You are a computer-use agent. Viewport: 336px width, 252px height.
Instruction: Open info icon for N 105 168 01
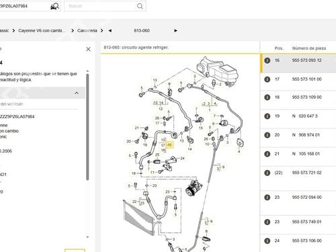(267, 154)
